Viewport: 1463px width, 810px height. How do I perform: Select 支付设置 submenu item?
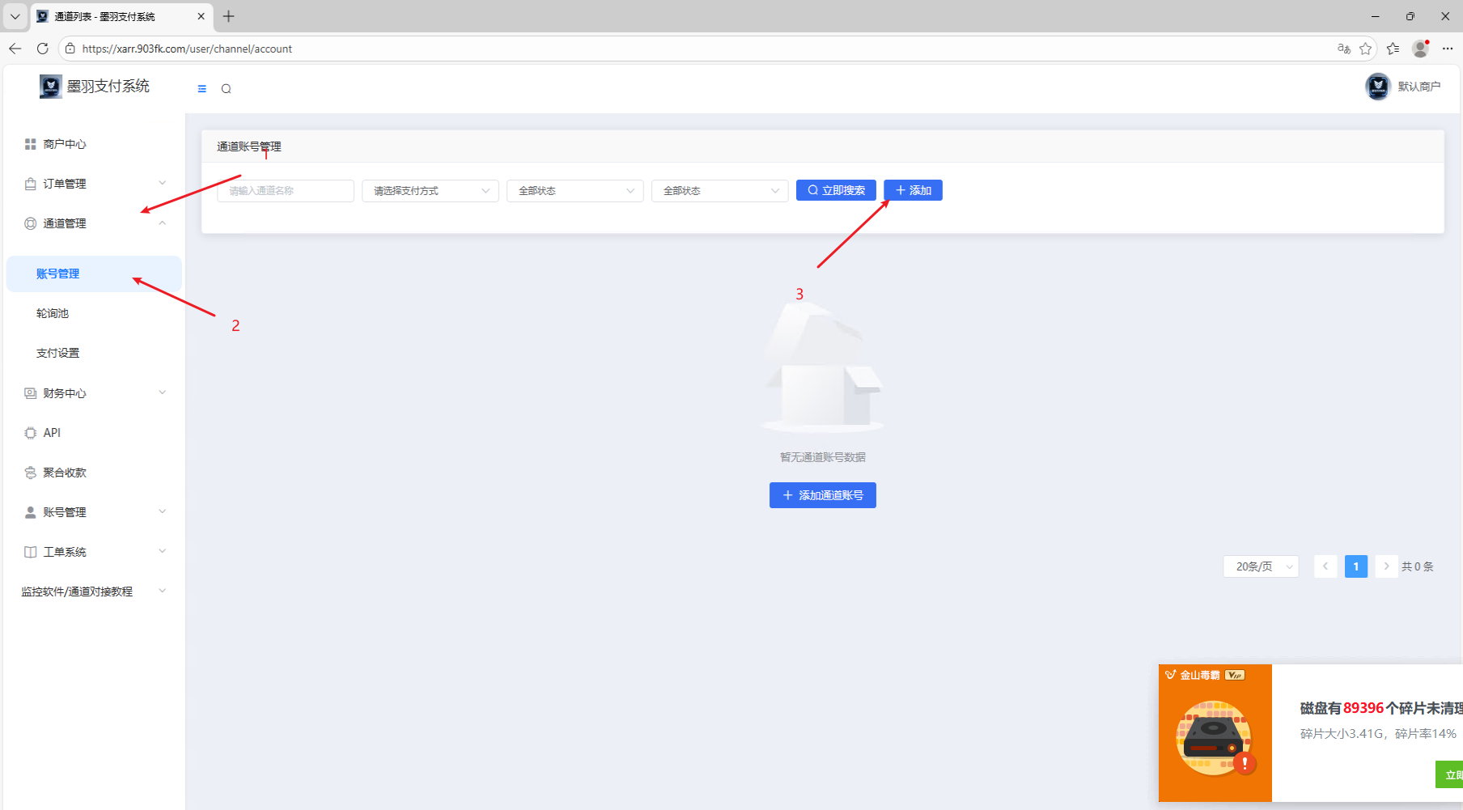tap(58, 353)
